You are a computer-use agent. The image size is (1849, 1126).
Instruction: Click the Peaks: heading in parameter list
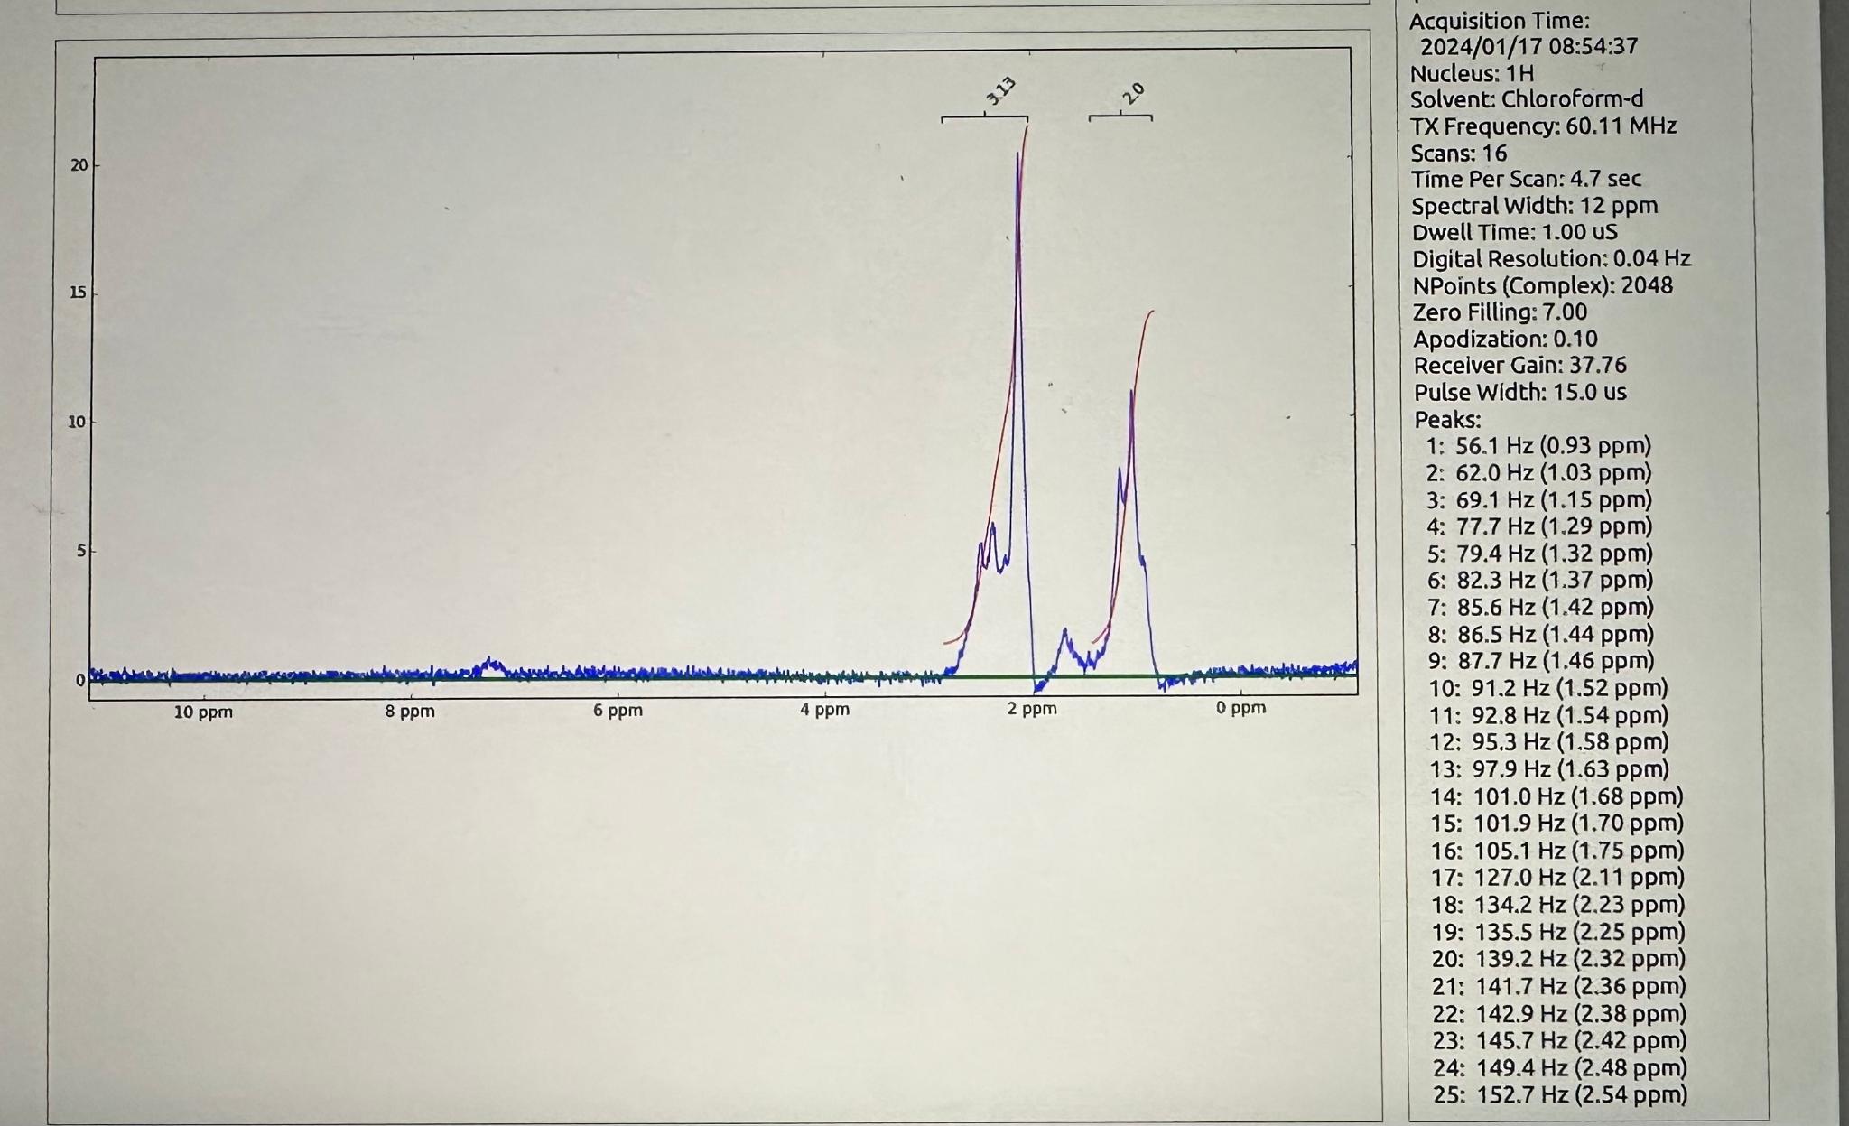point(1447,420)
